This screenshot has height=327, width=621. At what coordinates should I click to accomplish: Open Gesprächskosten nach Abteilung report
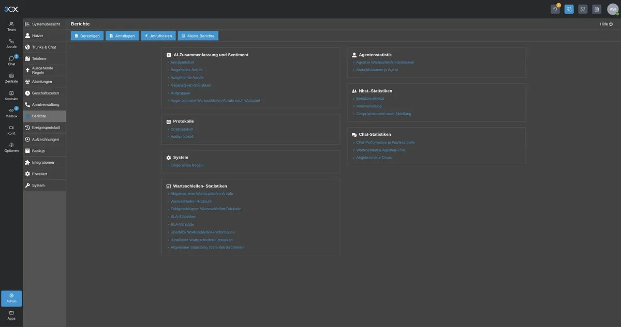pyautogui.click(x=383, y=114)
